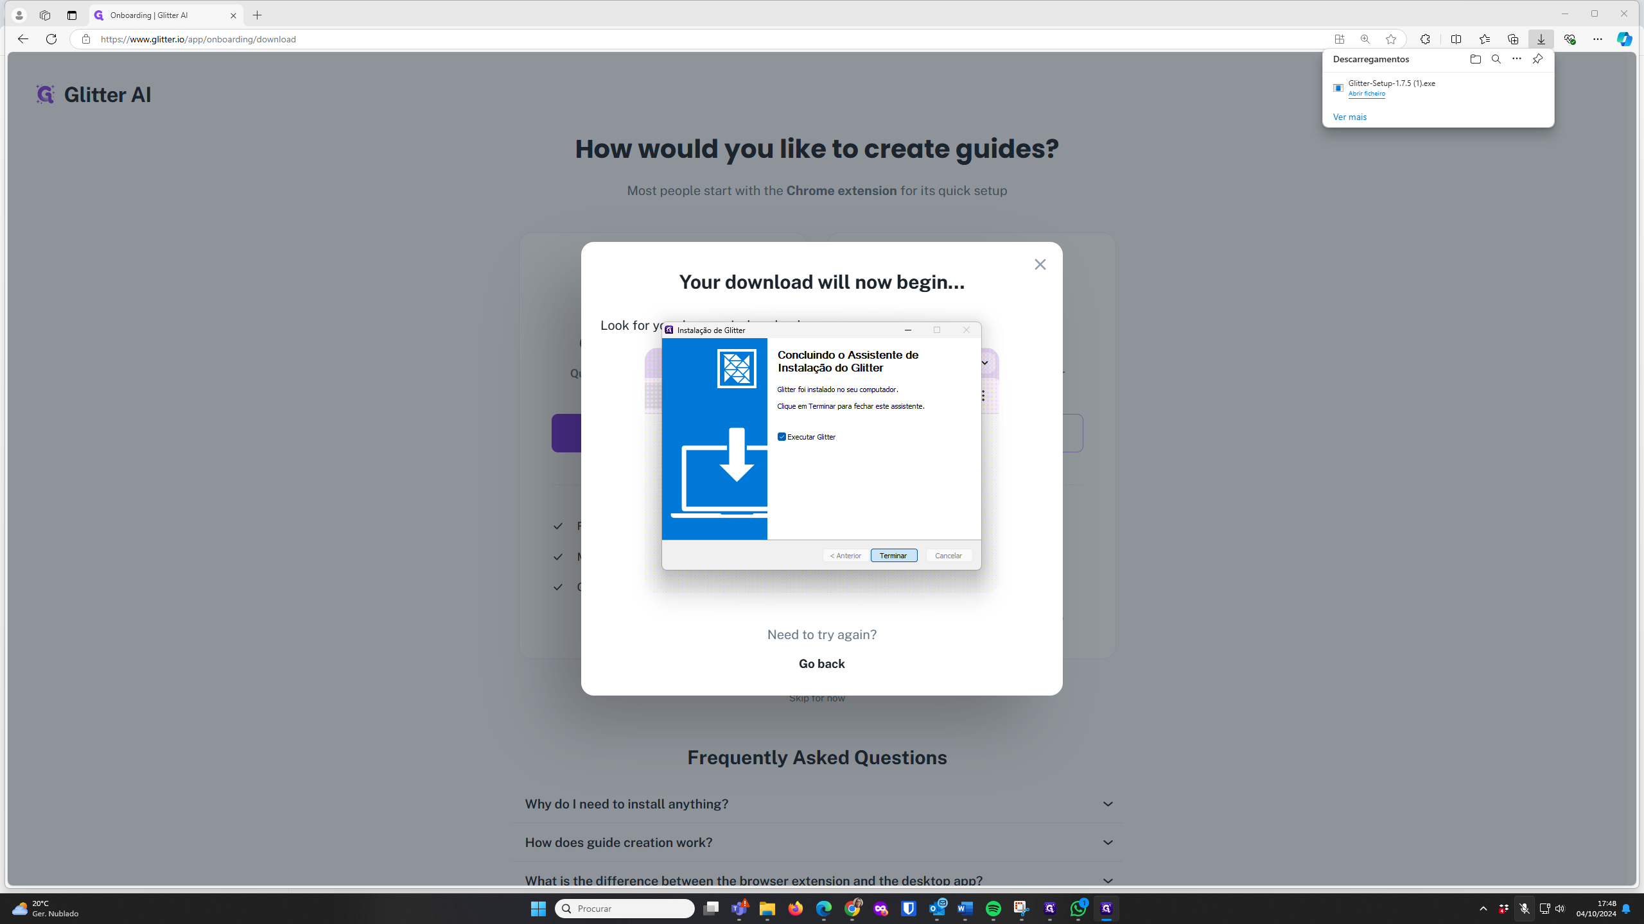Open the Extensions puzzle icon
The width and height of the screenshot is (1644, 924).
[1425, 39]
